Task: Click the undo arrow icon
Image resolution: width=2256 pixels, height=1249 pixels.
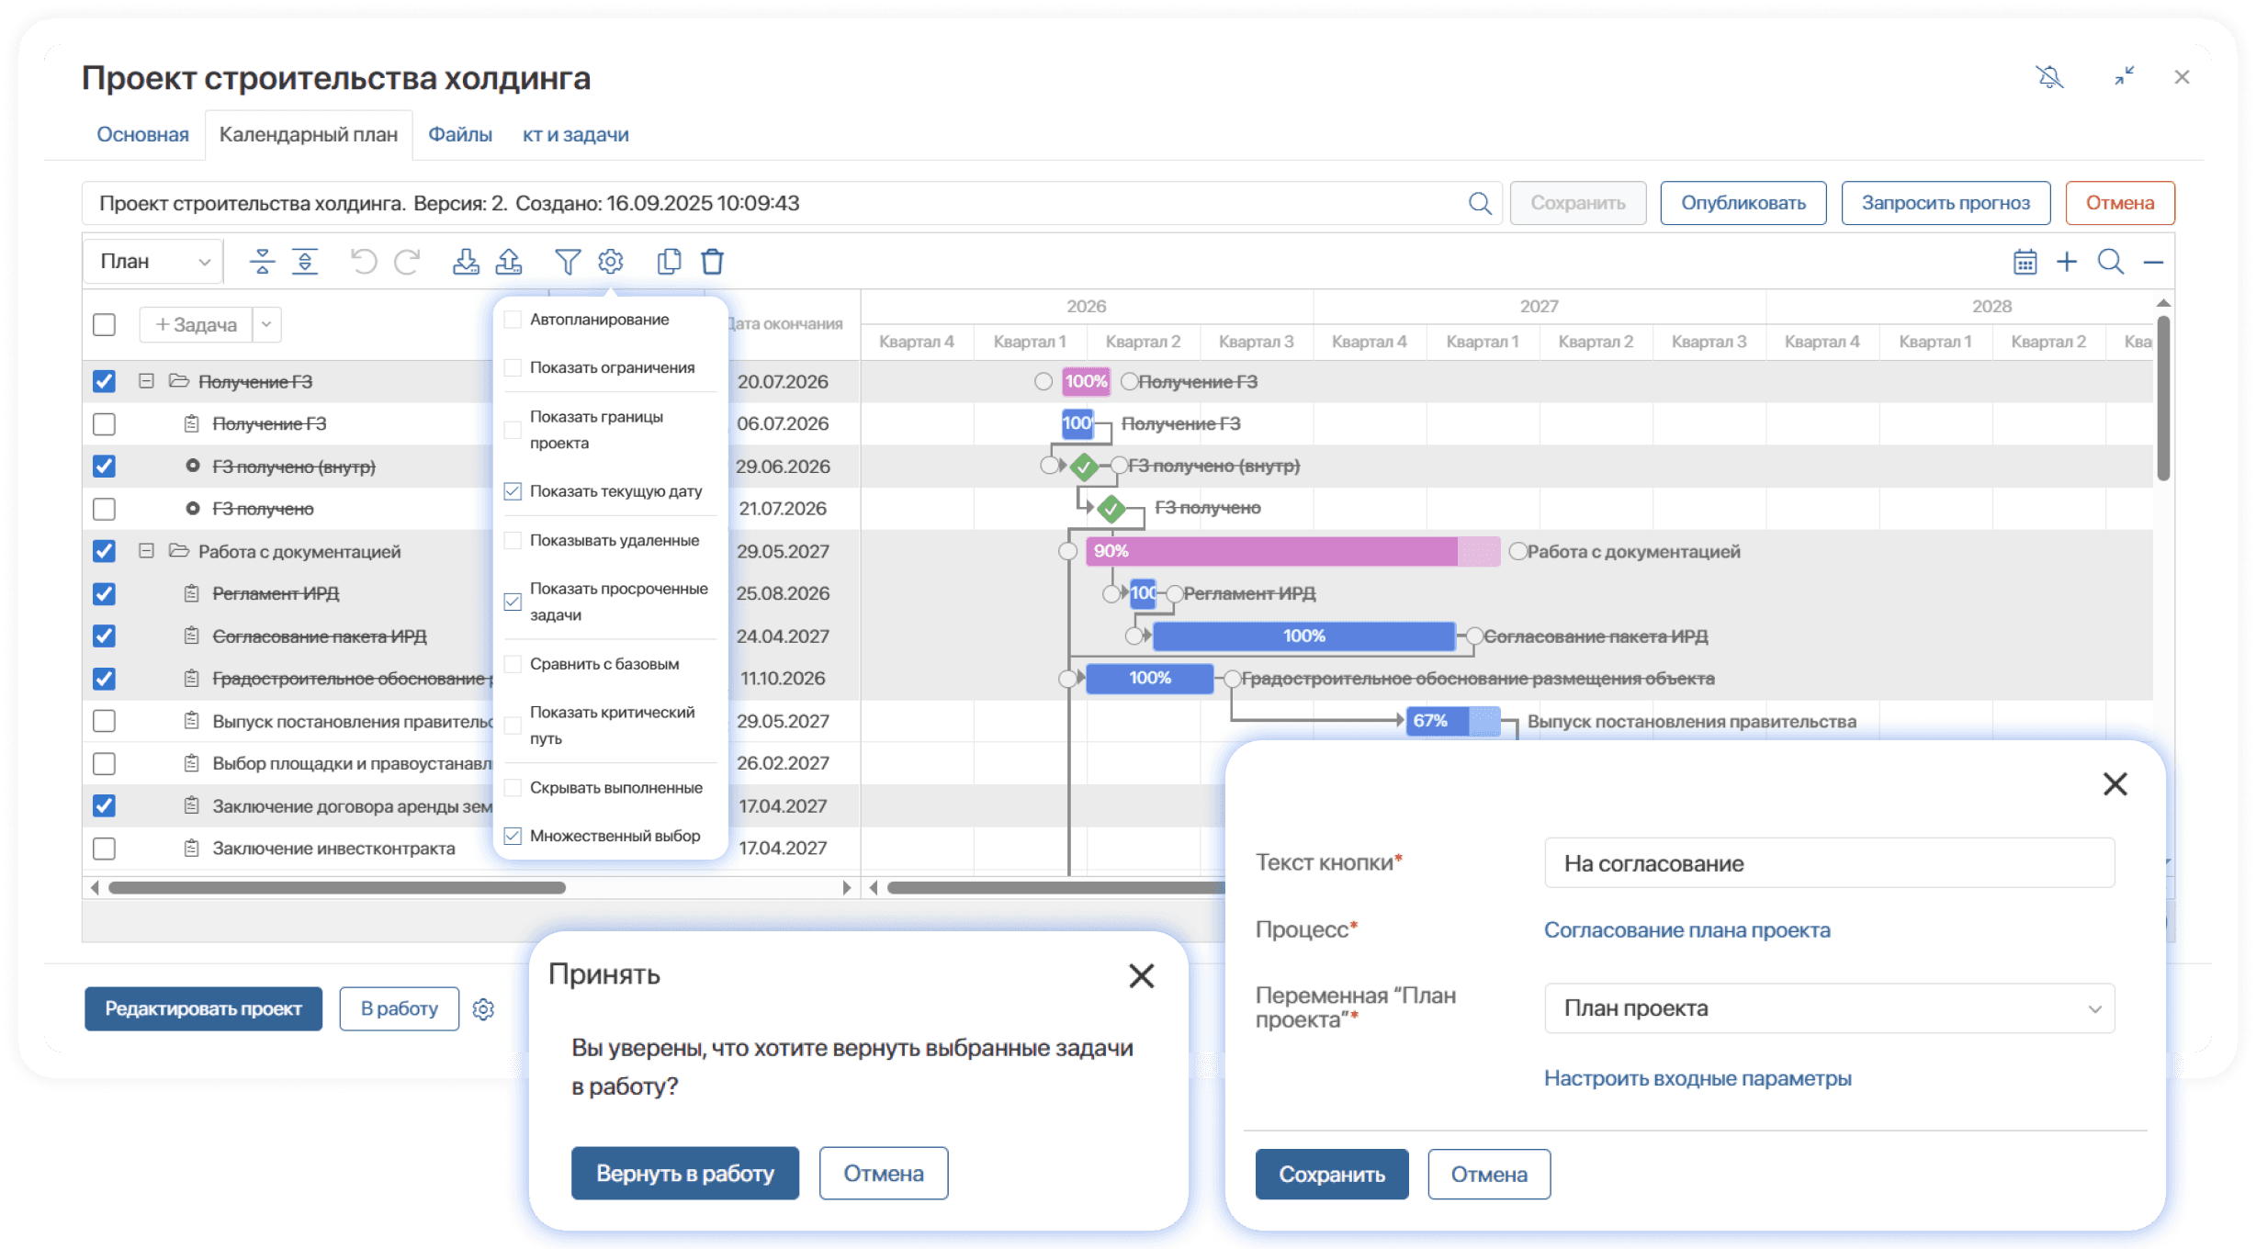Action: click(364, 262)
